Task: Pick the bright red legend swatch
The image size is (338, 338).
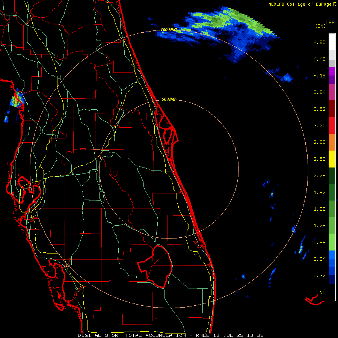Action: (x=332, y=125)
